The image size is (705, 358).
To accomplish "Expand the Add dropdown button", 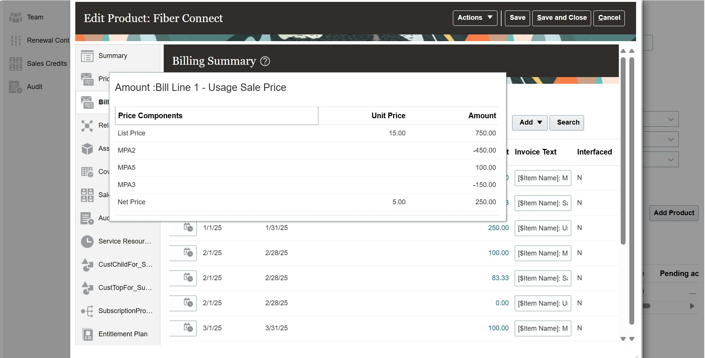I will tap(530, 123).
